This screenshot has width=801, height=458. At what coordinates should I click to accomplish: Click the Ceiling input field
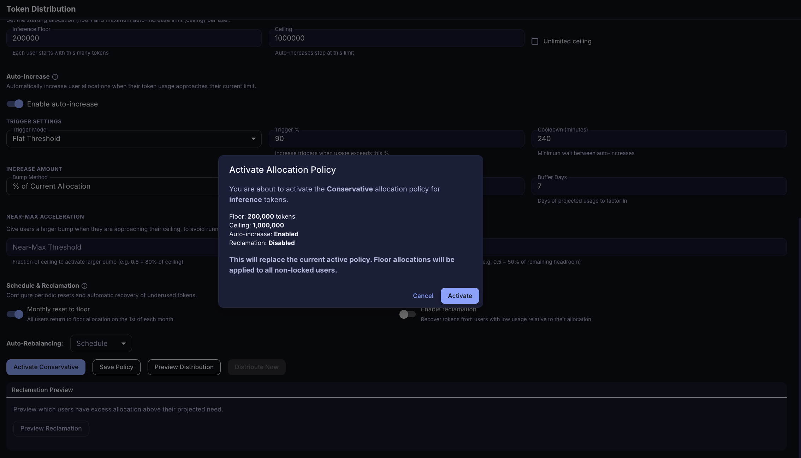point(396,38)
